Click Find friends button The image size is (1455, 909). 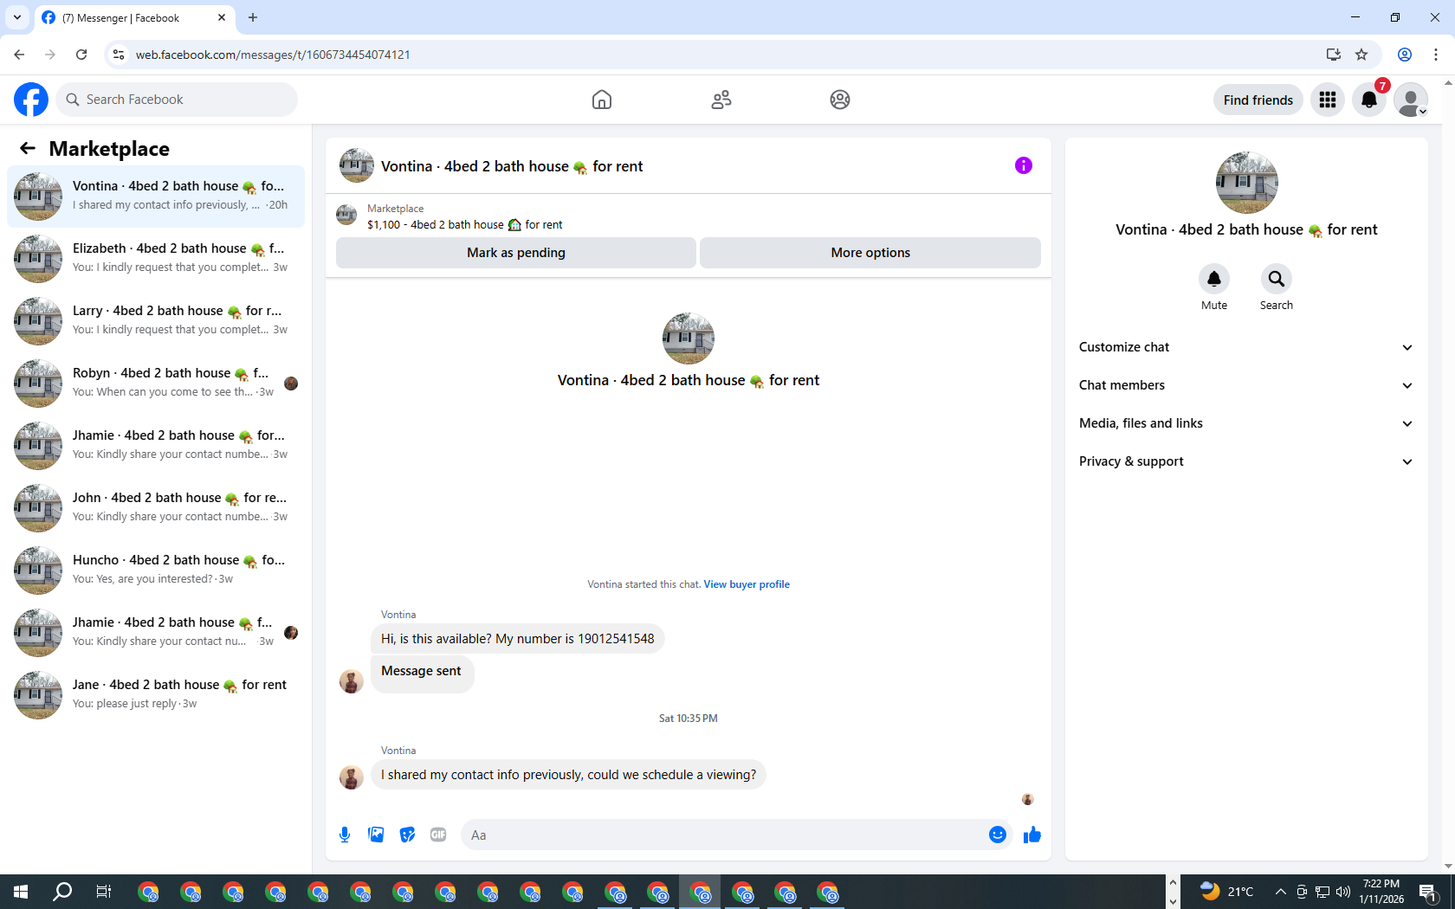pyautogui.click(x=1258, y=100)
